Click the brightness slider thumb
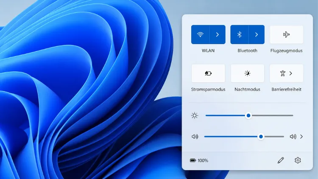Viewport: 318px width, 179px height. coord(248,115)
